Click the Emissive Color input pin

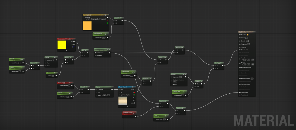click(240, 50)
